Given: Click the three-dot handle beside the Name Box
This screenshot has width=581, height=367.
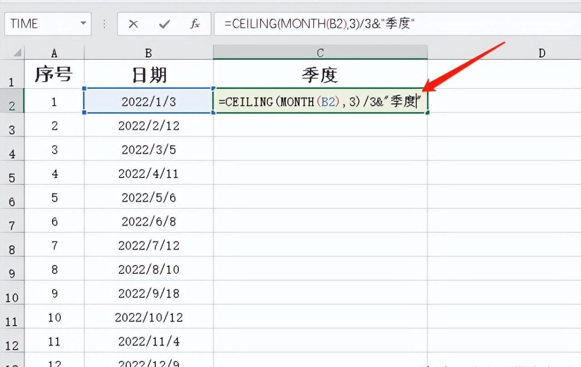Looking at the screenshot, I should [x=104, y=24].
